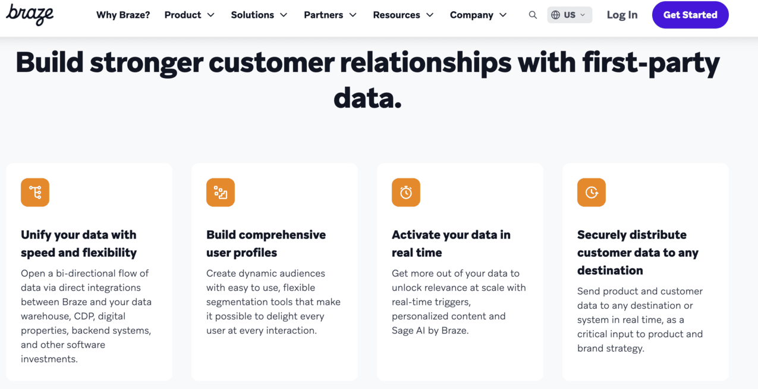This screenshot has height=389, width=758.
Task: Select Why Braze? in the navigation
Action: pos(123,15)
